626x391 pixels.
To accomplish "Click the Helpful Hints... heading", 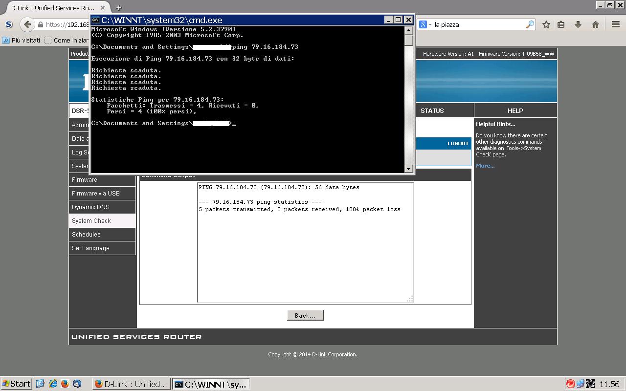I will [x=495, y=124].
